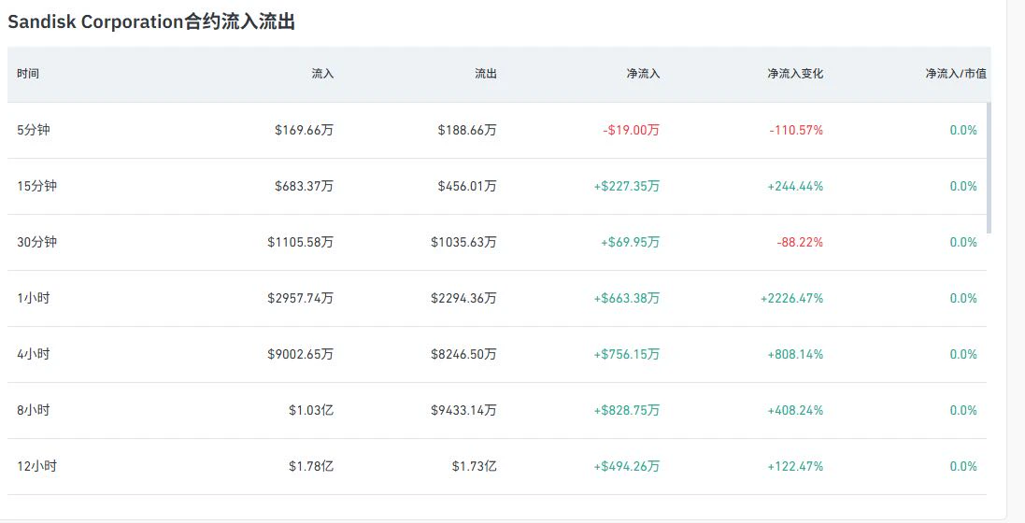Screen dimensions: 1025x523
Task: Click the 时间 column header
Action: pos(28,74)
